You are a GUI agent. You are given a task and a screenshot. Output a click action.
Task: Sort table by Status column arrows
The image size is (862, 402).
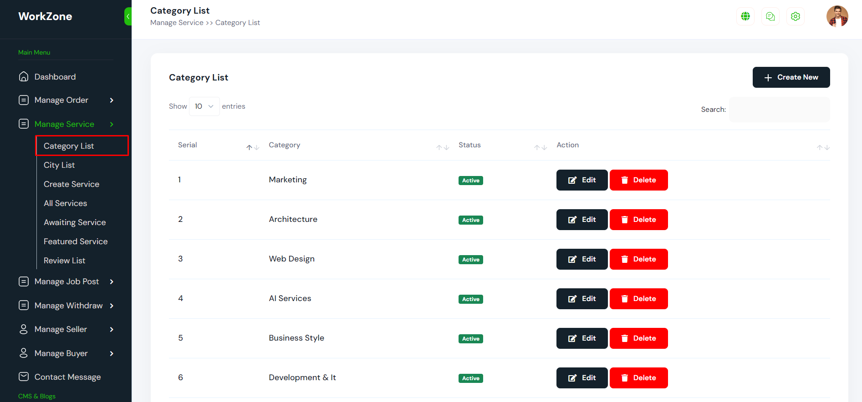(540, 147)
